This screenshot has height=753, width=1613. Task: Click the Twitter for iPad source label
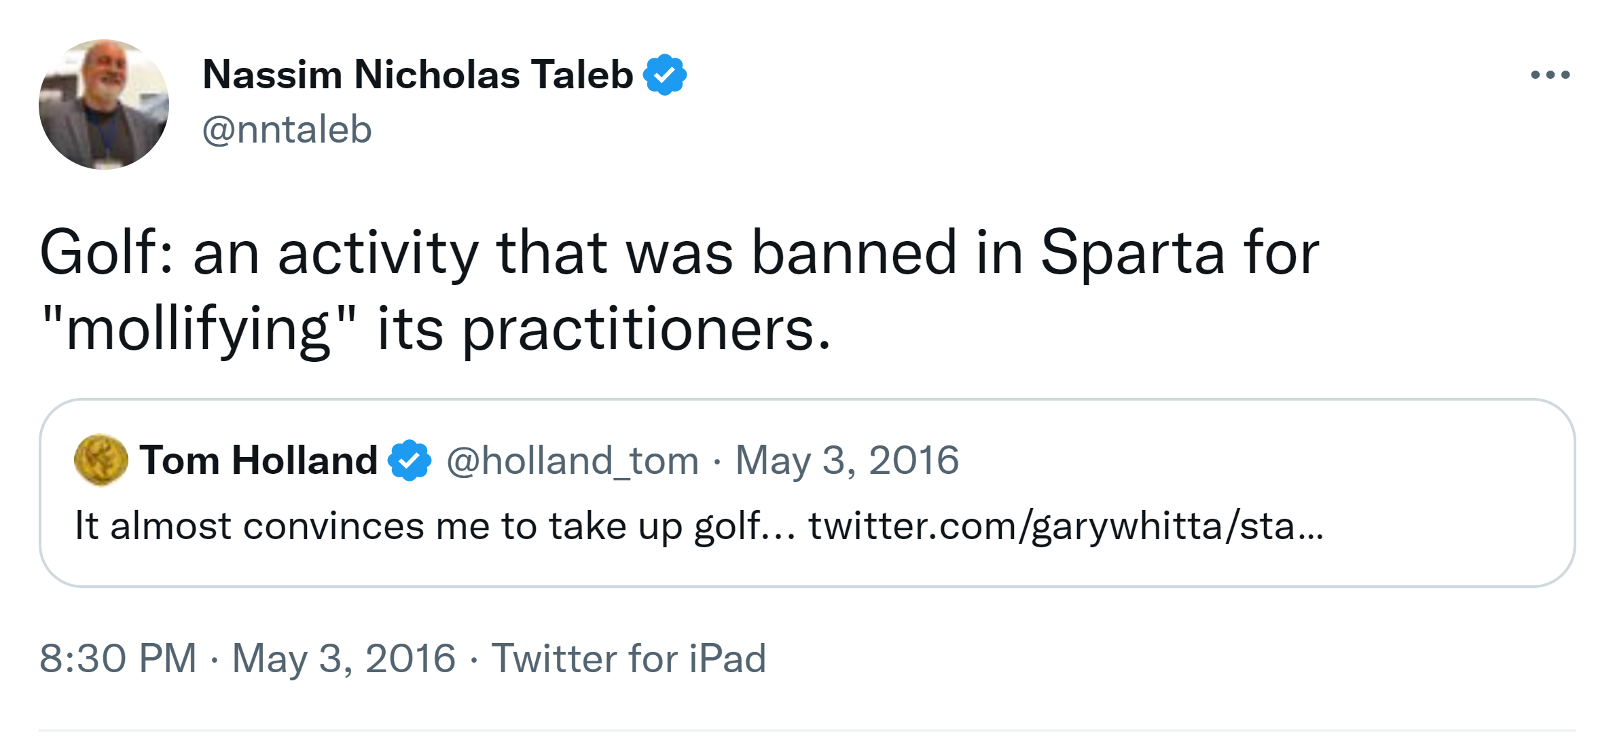pos(629,658)
